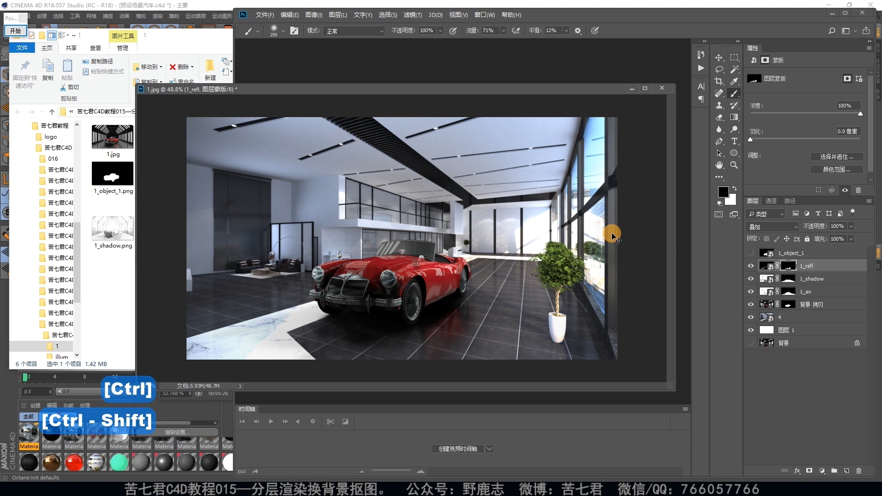Image resolution: width=882 pixels, height=496 pixels.
Task: Open the layer 填充 dropdown arrow
Action: 851,239
